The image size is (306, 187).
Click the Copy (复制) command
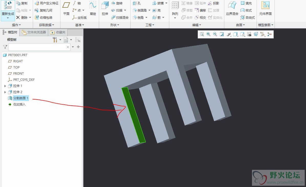click(22, 3)
